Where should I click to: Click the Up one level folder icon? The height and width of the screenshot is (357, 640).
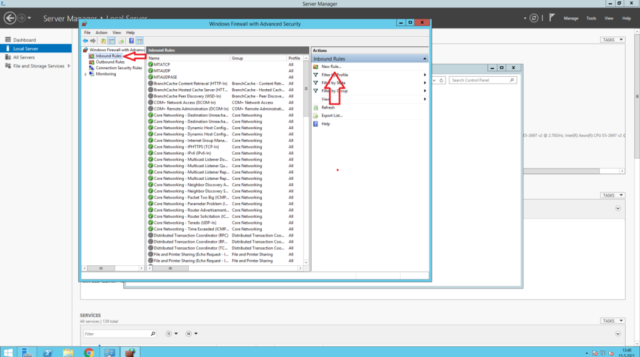(x=103, y=41)
